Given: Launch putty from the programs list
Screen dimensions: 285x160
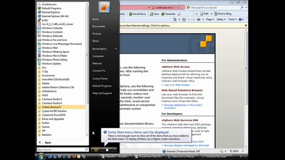Looking at the screenshot, I should click(45, 20).
